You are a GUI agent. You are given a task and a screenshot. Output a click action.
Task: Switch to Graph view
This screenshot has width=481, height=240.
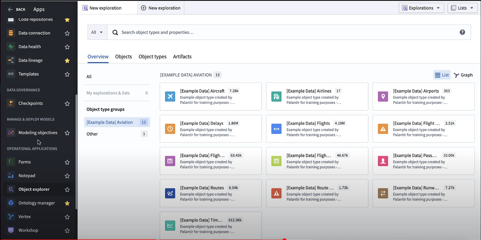(463, 75)
